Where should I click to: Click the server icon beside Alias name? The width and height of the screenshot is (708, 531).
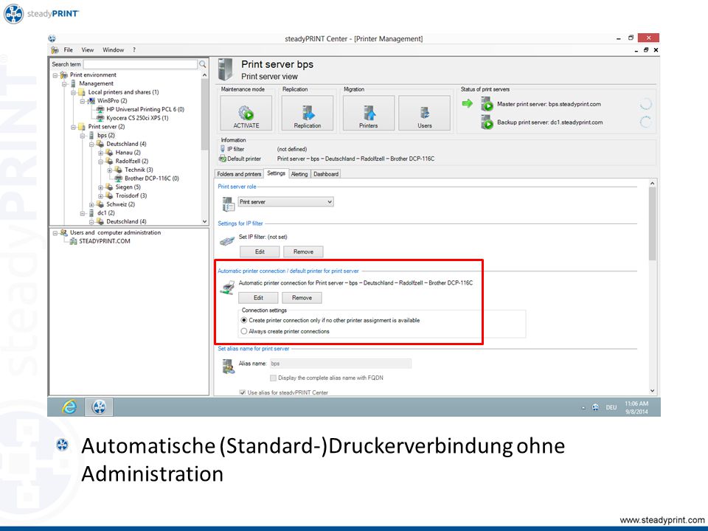coord(229,367)
